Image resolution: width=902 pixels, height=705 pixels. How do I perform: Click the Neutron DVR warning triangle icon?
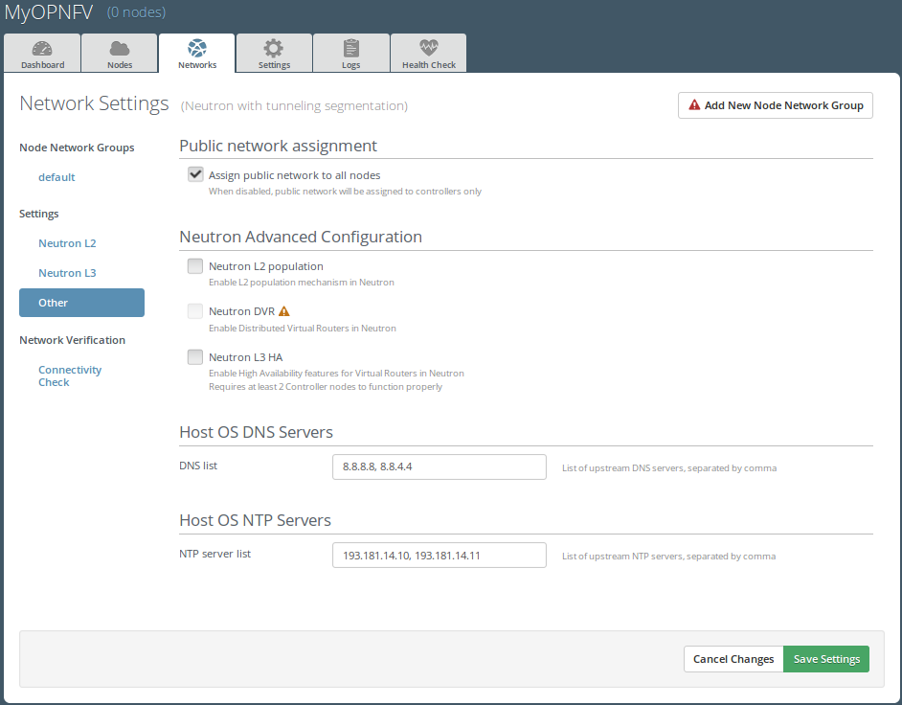tap(283, 311)
